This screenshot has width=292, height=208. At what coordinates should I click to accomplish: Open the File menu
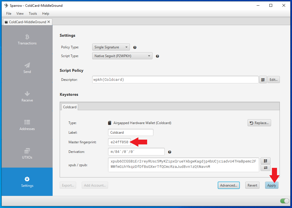pos(9,13)
